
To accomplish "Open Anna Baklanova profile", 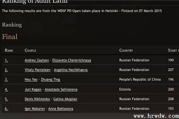I will point(61,109).
